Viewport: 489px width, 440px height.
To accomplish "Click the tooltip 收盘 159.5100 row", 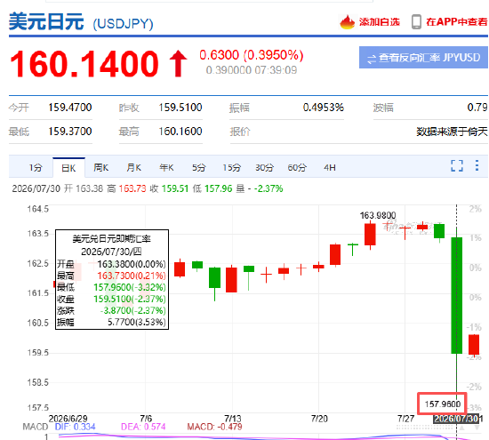I will click(x=111, y=299).
